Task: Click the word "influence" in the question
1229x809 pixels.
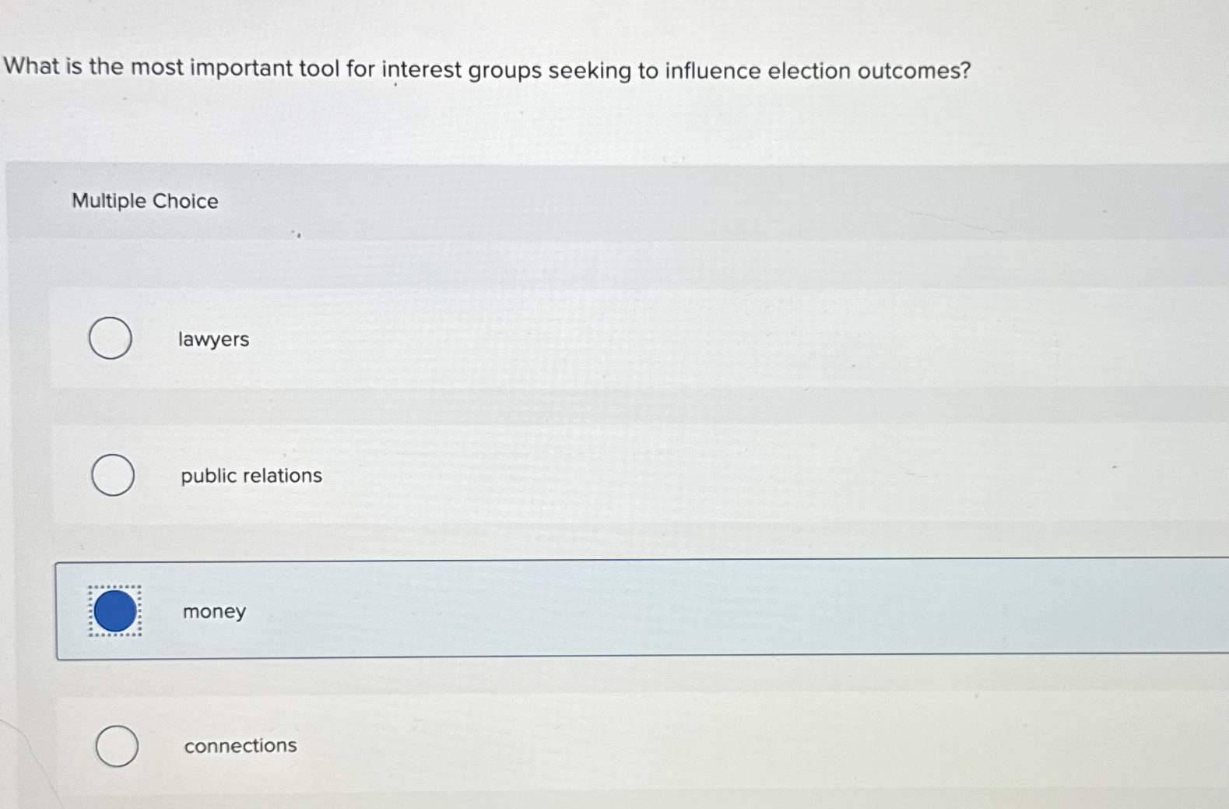Action: [x=712, y=71]
